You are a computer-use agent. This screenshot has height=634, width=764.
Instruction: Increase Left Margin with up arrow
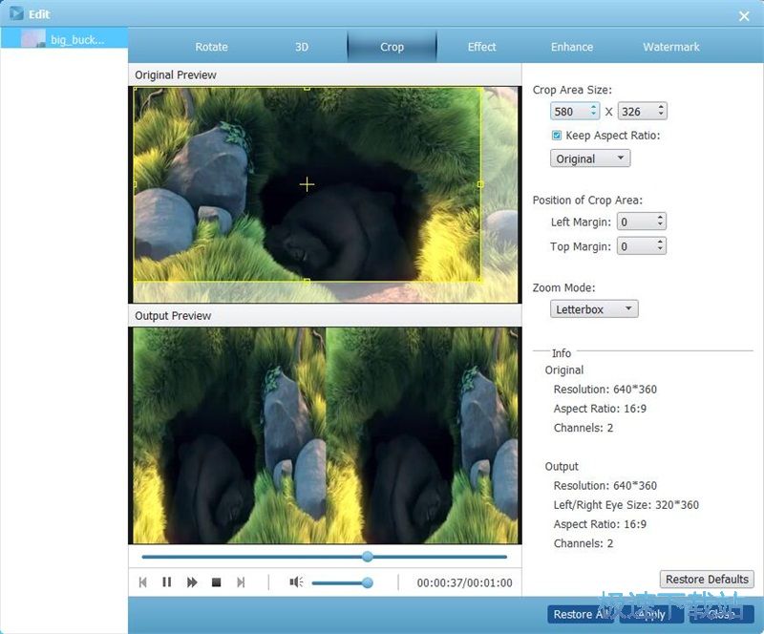[660, 218]
